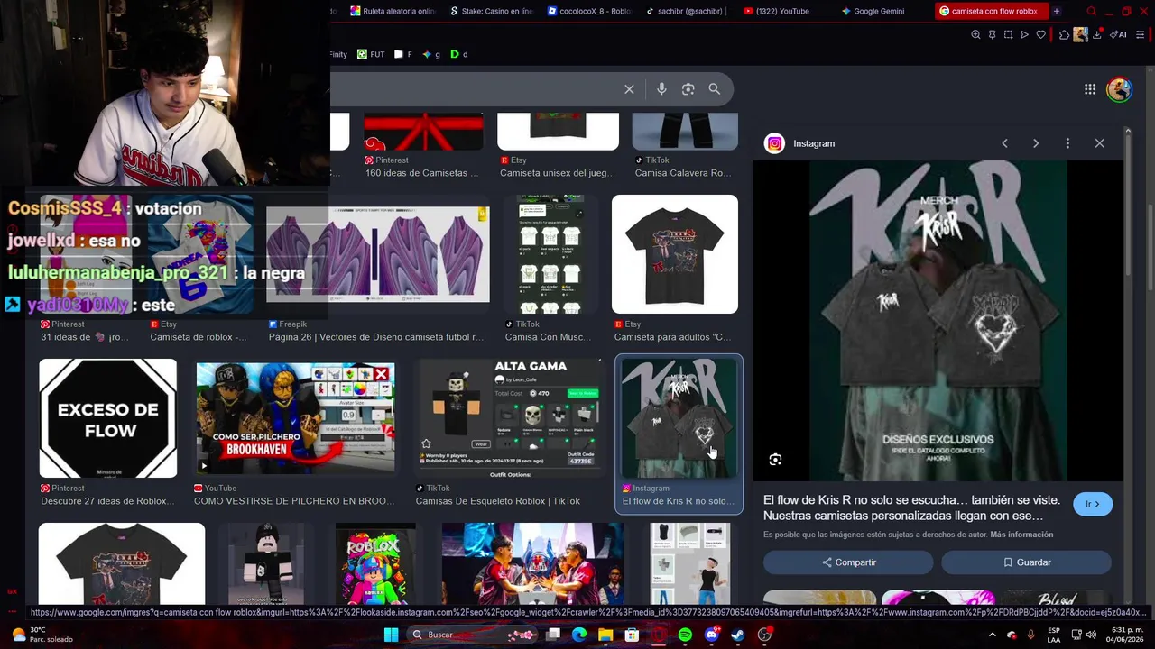Open a new browser tab
Viewport: 1155px width, 649px height.
tap(1057, 11)
